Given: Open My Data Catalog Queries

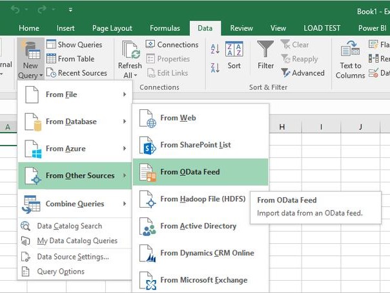Looking at the screenshot, I should click(x=75, y=241).
